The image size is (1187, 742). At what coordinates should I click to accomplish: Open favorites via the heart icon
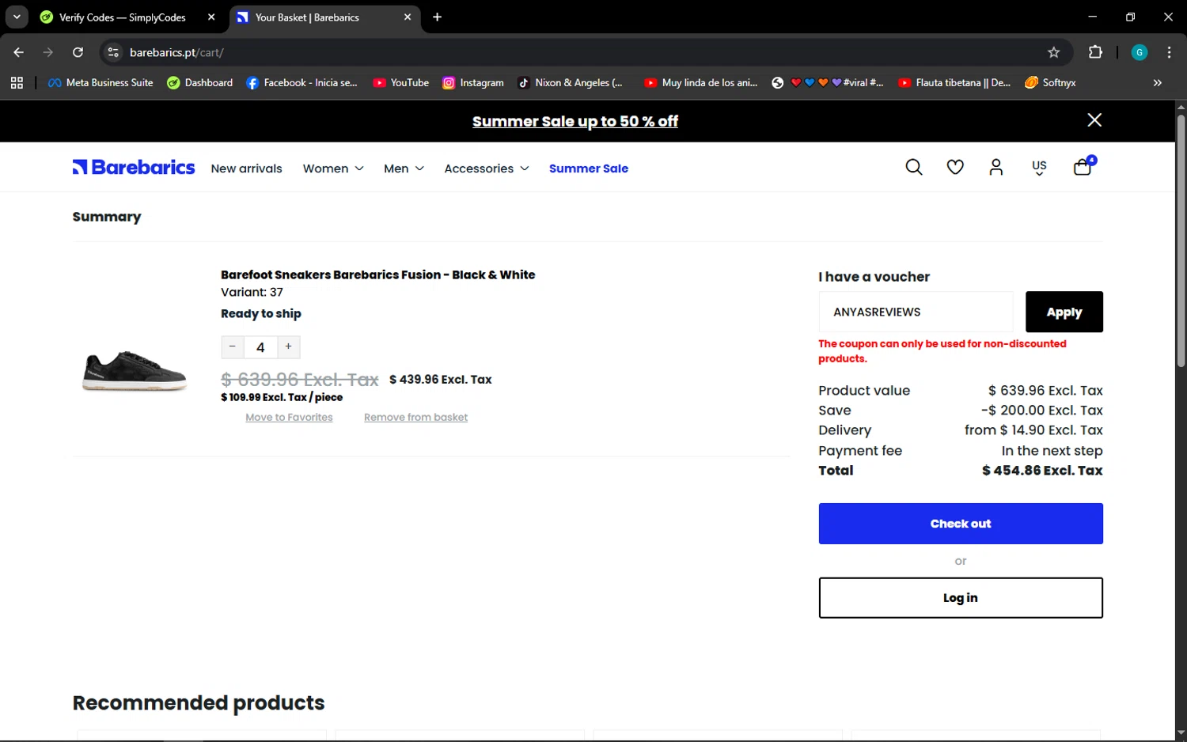tap(955, 167)
